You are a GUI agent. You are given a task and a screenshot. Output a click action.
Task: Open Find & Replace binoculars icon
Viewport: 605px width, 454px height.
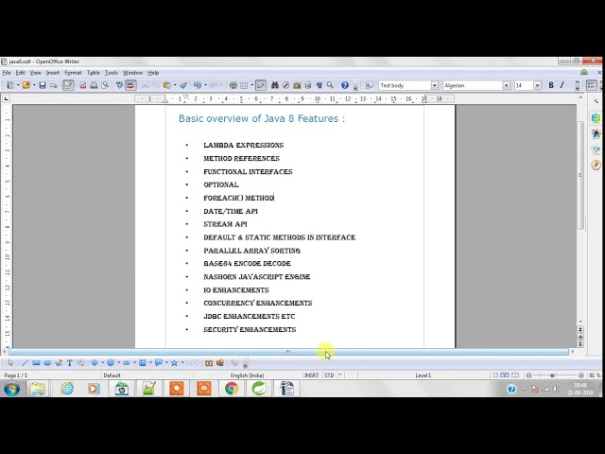click(275, 85)
